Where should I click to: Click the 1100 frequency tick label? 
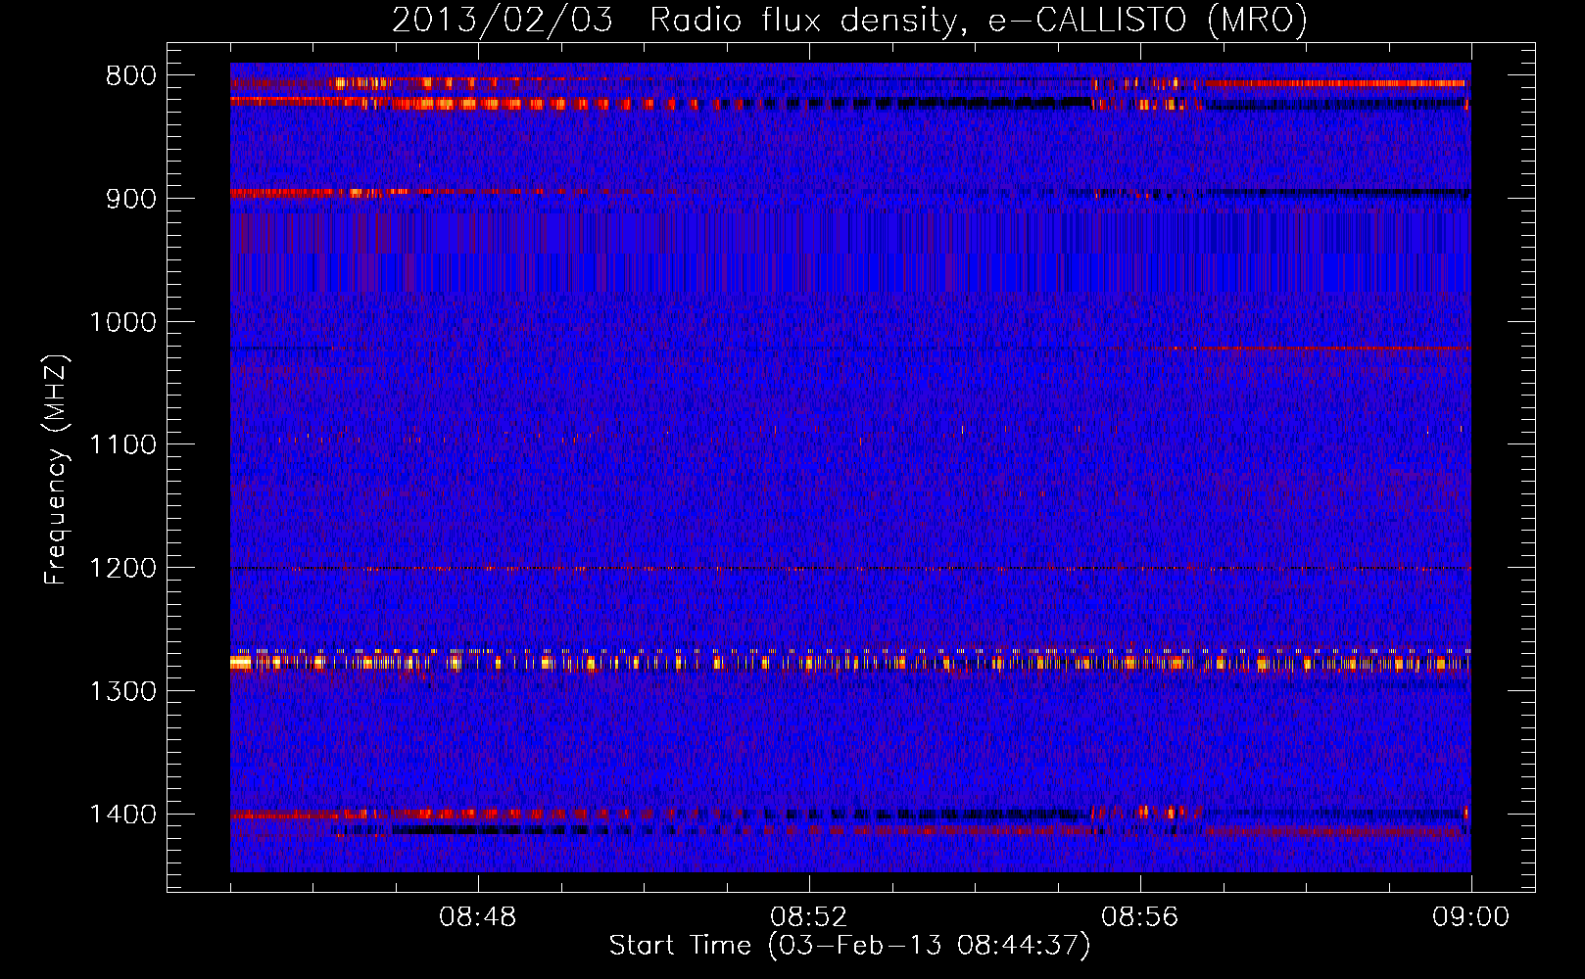tap(122, 445)
